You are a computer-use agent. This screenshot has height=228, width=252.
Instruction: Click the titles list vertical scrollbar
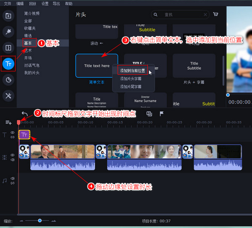[x=223, y=71]
